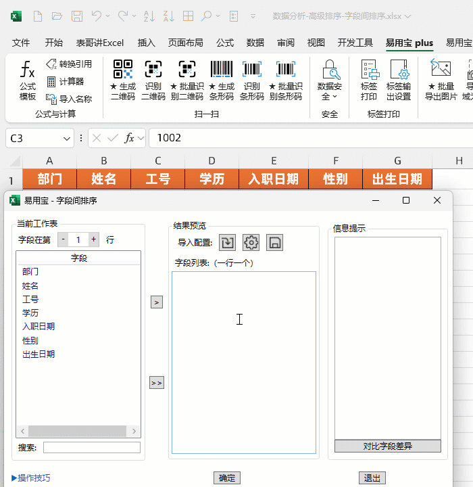Image resolution: width=473 pixels, height=487 pixels.
Task: Switch to the 表哥讲Excel tab
Action: (x=100, y=43)
